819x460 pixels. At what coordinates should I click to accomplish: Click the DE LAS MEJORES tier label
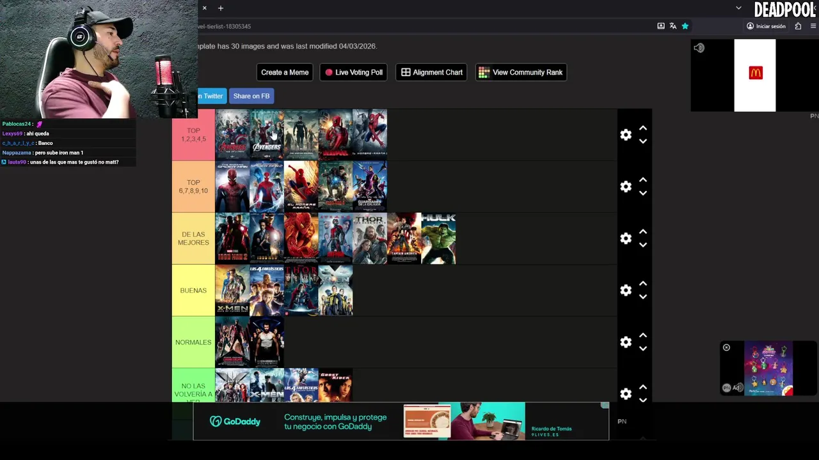(193, 238)
